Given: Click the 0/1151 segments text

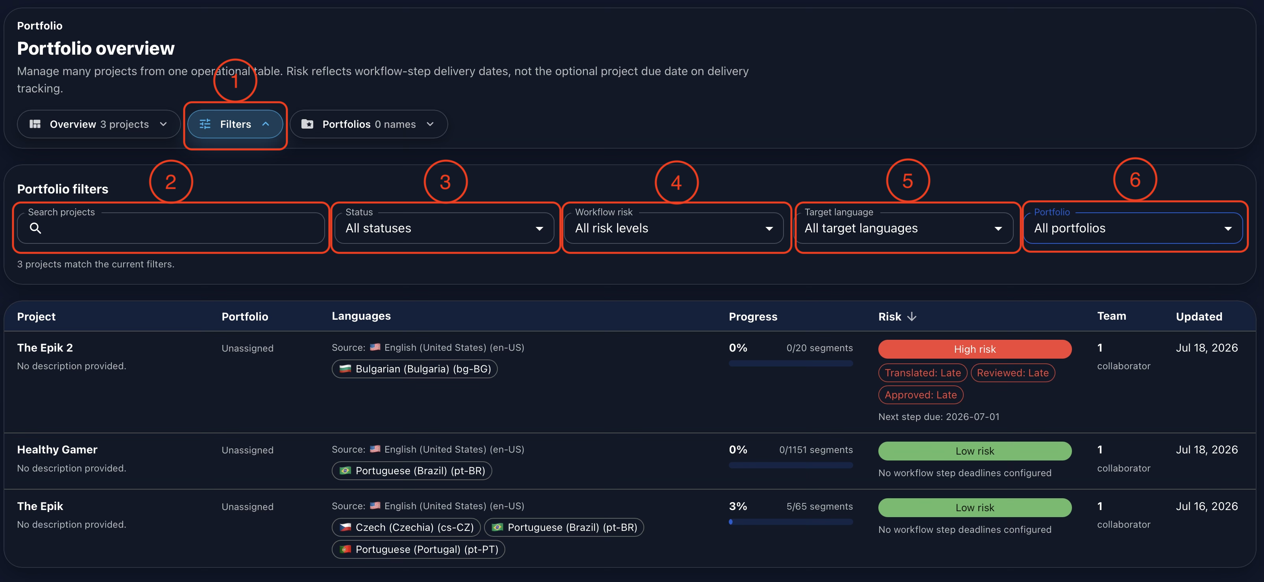Looking at the screenshot, I should (x=816, y=449).
